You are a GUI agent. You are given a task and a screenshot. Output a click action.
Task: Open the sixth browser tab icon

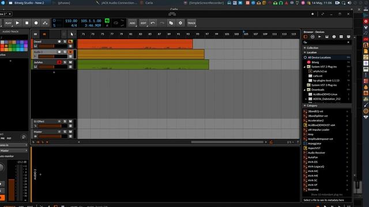(341, 37)
